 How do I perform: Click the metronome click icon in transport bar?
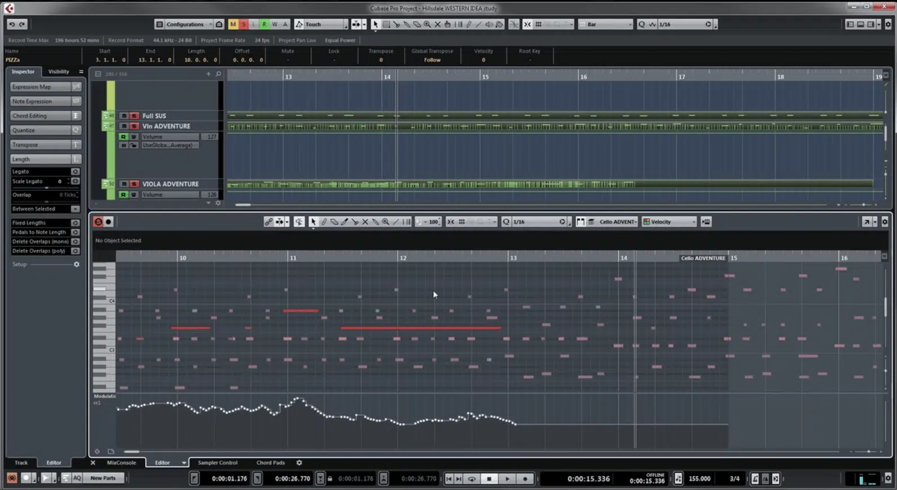click(755, 479)
